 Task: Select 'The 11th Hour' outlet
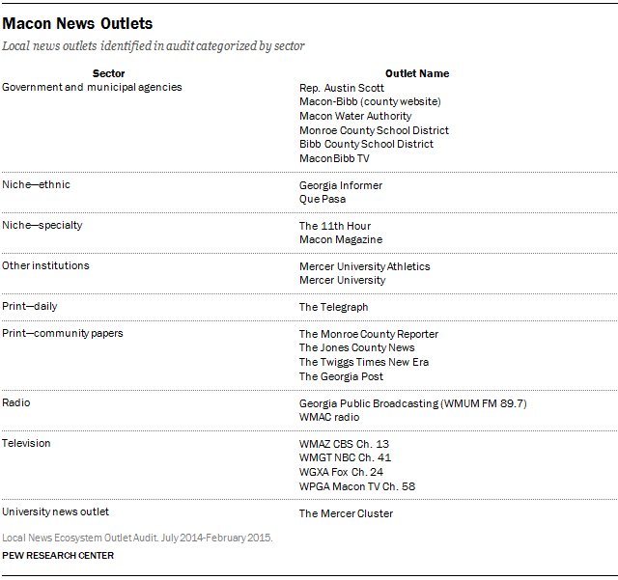click(x=335, y=226)
